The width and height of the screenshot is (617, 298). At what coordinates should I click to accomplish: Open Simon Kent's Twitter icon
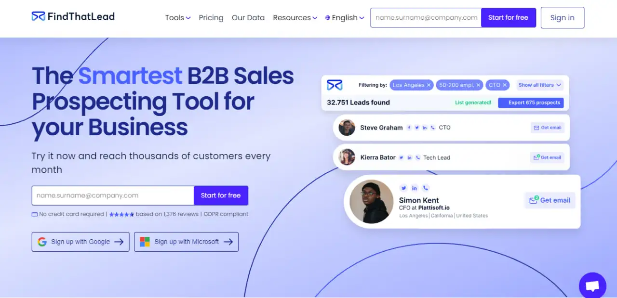click(403, 188)
